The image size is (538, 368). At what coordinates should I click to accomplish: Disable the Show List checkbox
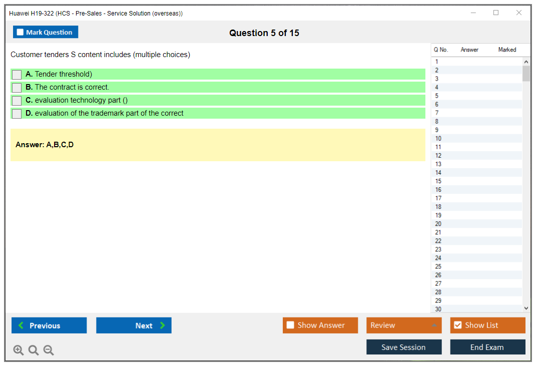(457, 325)
